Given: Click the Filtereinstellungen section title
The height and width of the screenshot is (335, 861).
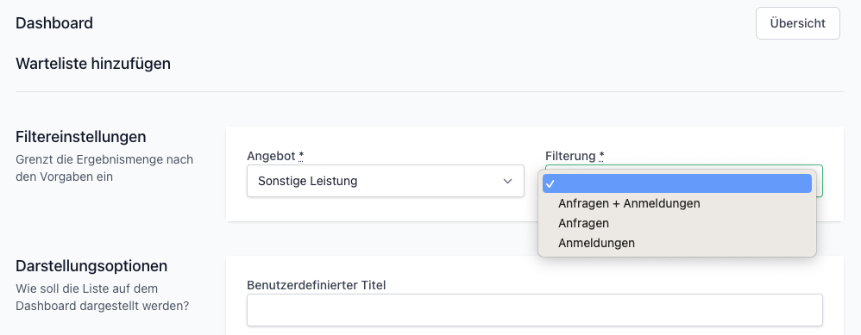Looking at the screenshot, I should point(81,136).
